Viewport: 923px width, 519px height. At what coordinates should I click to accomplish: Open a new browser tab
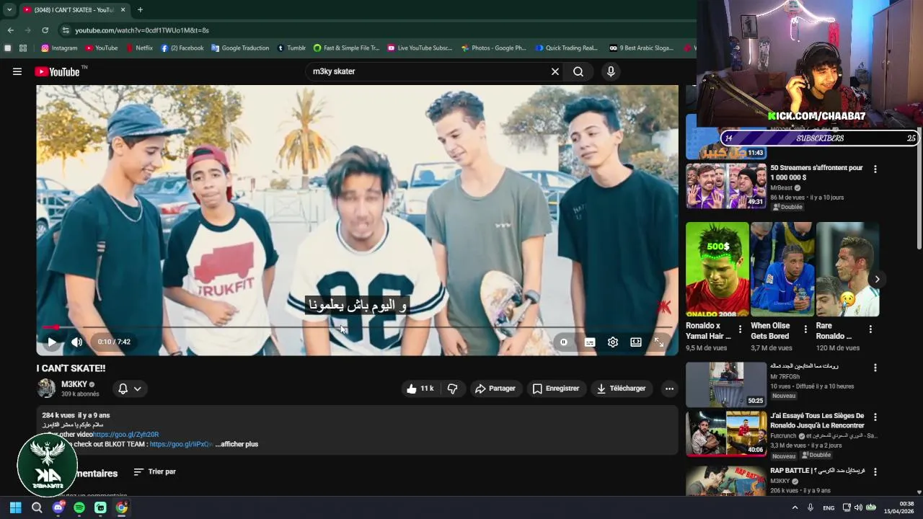140,9
